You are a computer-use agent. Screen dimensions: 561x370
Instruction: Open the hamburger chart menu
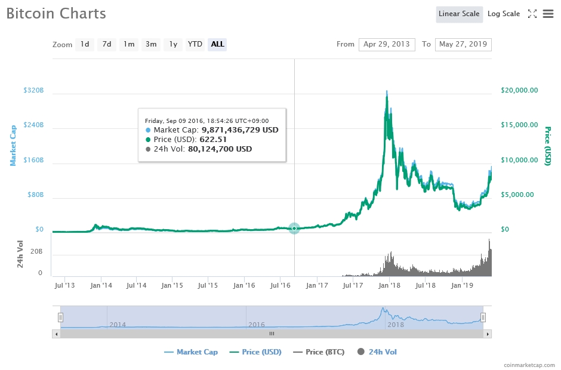point(548,14)
